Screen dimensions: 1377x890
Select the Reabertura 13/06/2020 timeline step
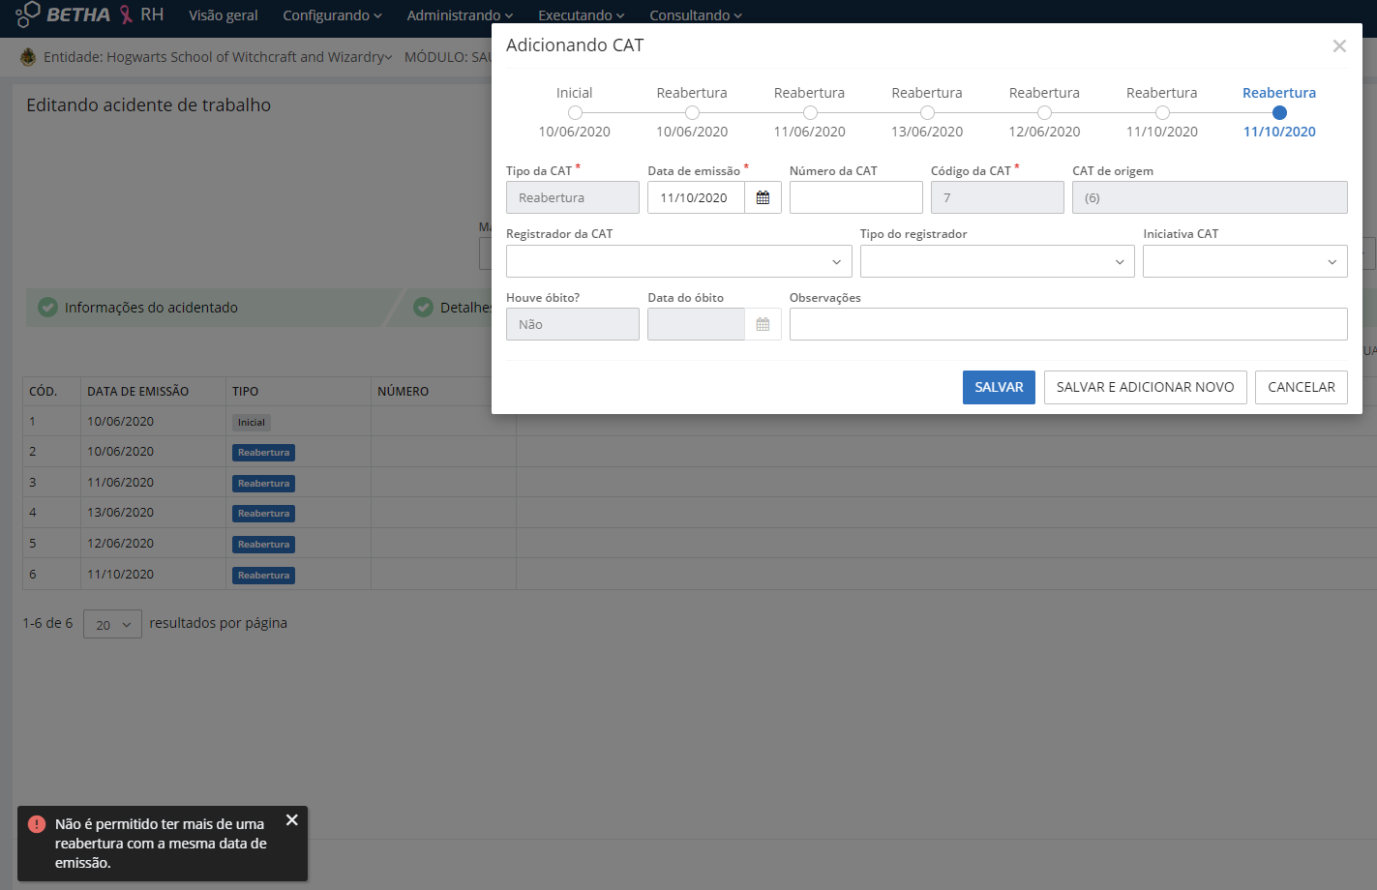(927, 113)
